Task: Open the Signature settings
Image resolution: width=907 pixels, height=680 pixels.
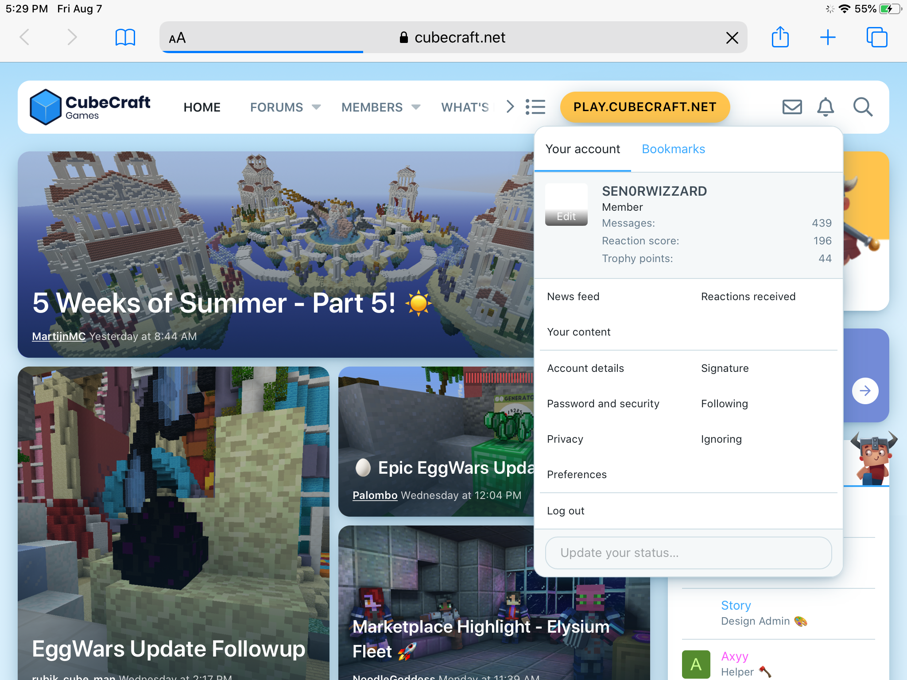Action: tap(725, 368)
